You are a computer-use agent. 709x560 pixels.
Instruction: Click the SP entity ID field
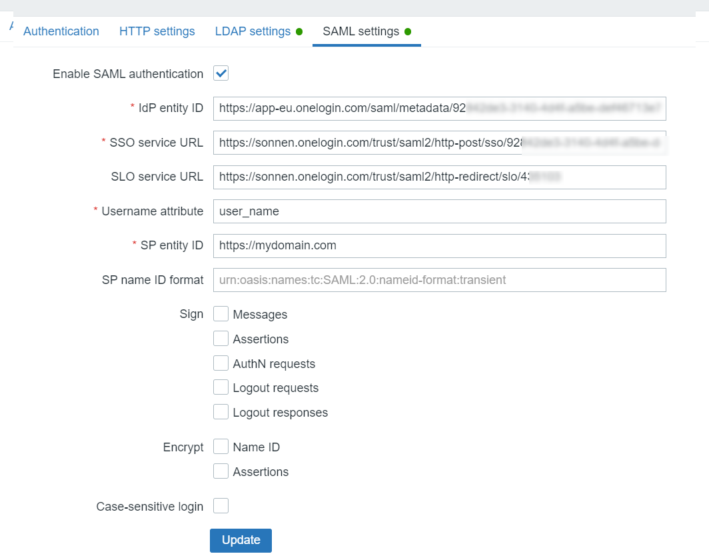[440, 245]
